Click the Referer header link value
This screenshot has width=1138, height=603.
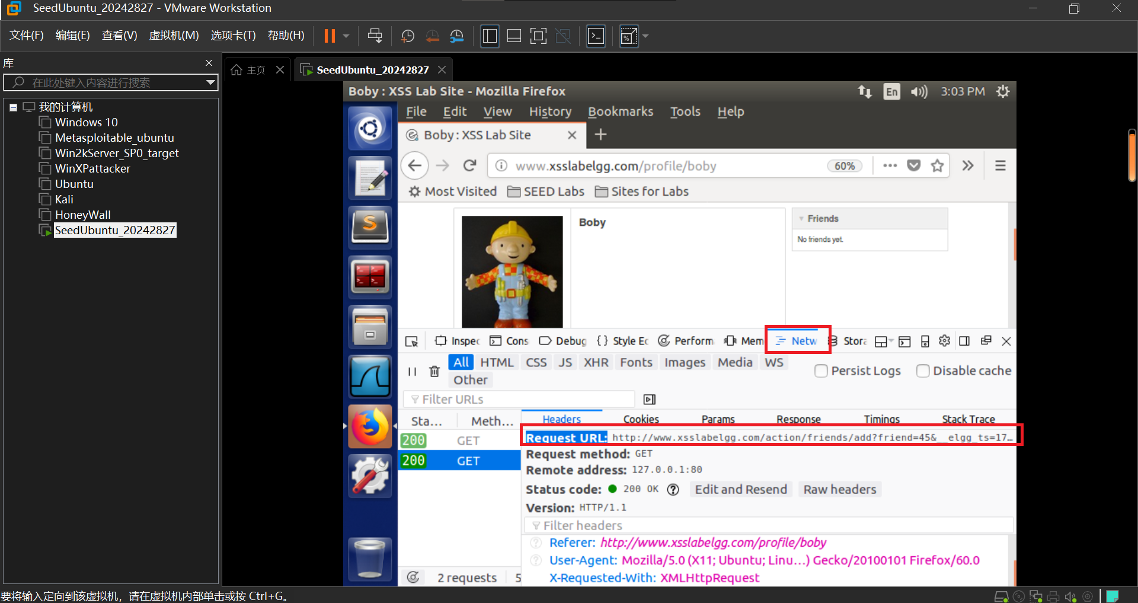[x=713, y=543]
